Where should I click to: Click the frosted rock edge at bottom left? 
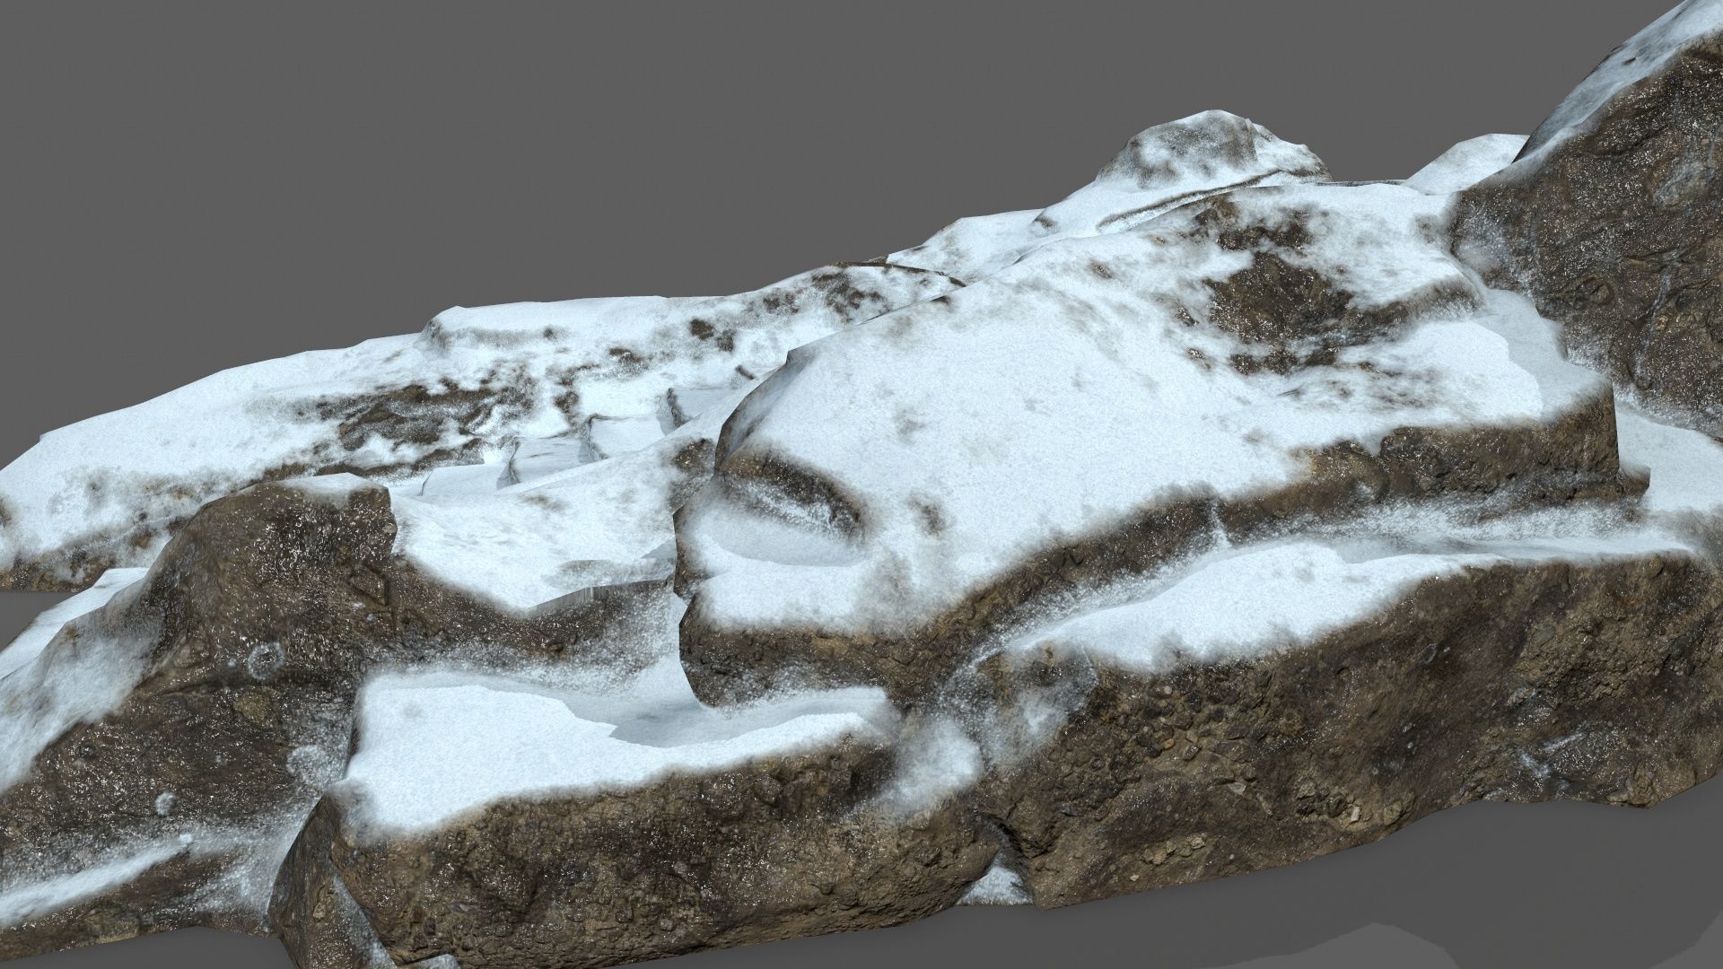[90, 879]
